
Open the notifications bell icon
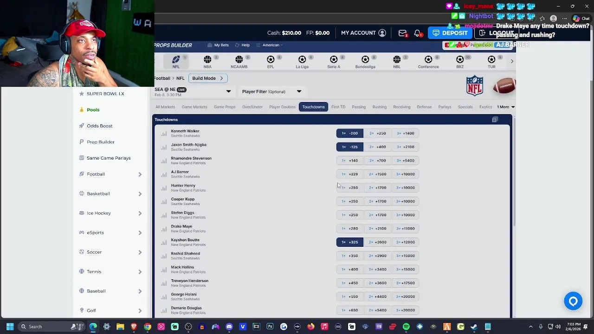pos(417,33)
